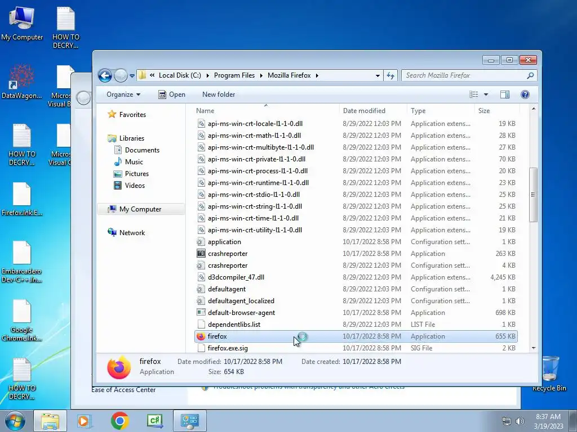Screen dimensions: 577x432
Task: Click the Open toolbar button
Action: pos(172,94)
